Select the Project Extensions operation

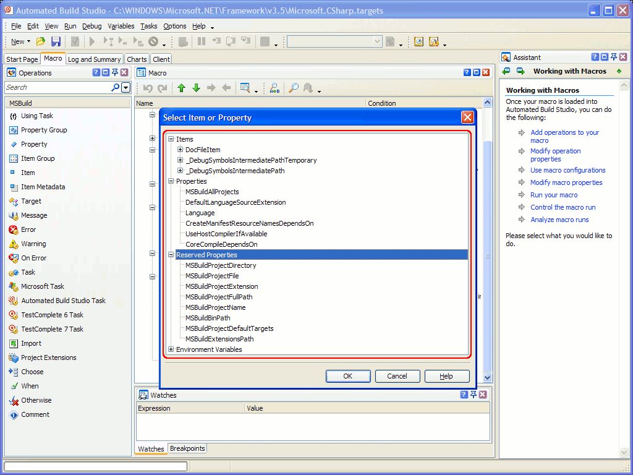pos(48,357)
